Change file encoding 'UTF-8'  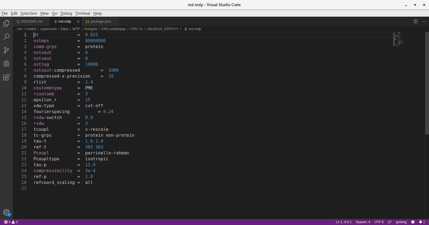[x=379, y=222]
